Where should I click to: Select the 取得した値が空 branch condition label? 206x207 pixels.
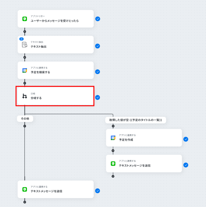click(136, 120)
